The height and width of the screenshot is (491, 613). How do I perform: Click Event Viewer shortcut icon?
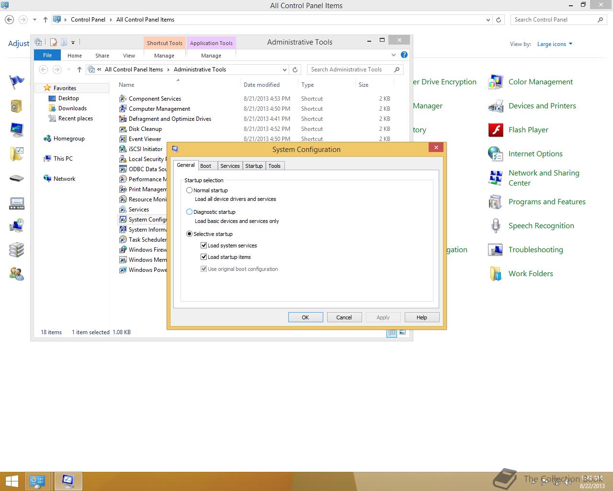pos(123,139)
